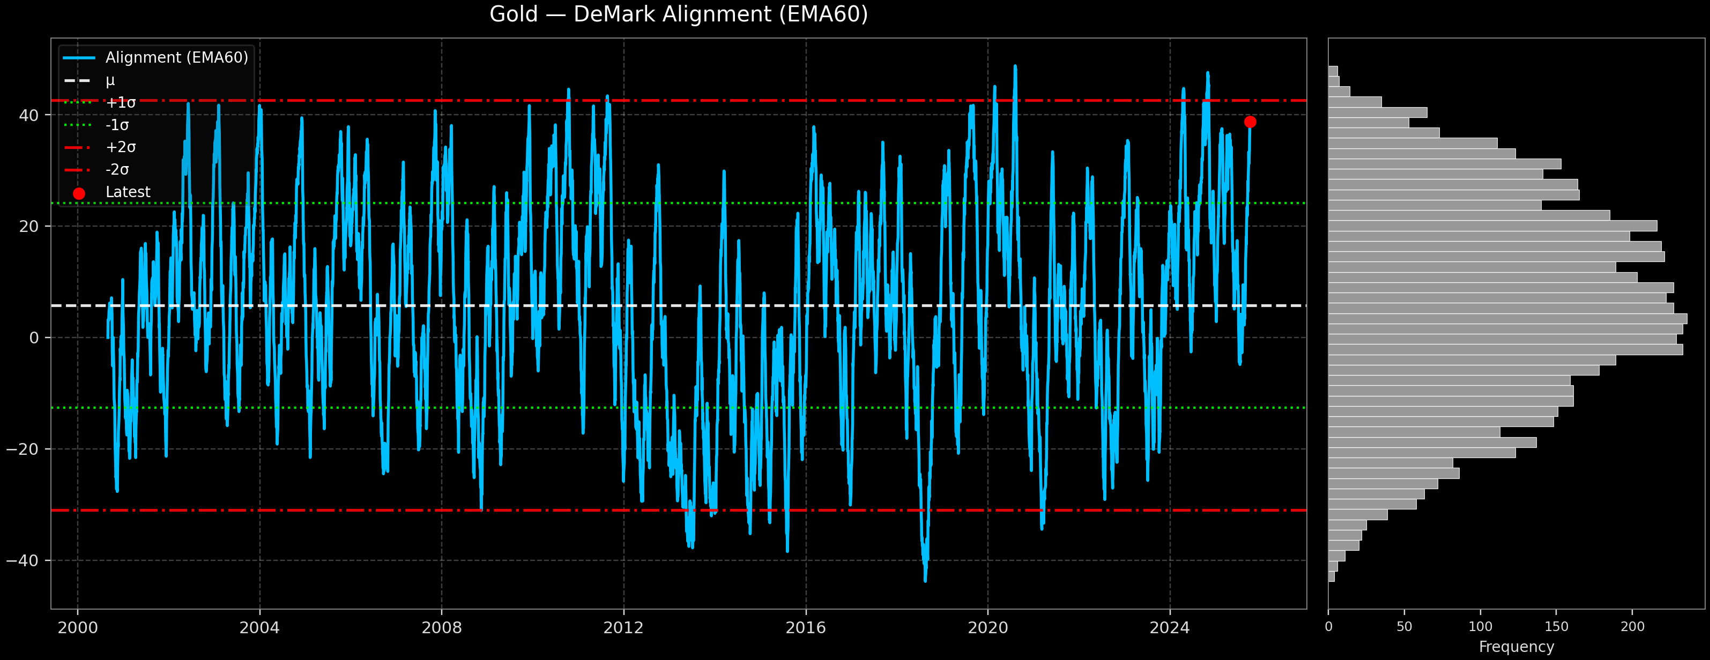Click the 2012 x-axis tick label
The height and width of the screenshot is (660, 1710).
(x=623, y=628)
